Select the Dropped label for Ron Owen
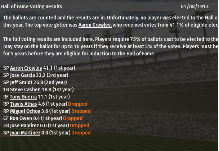The image size is (219, 151). pyautogui.click(x=73, y=118)
